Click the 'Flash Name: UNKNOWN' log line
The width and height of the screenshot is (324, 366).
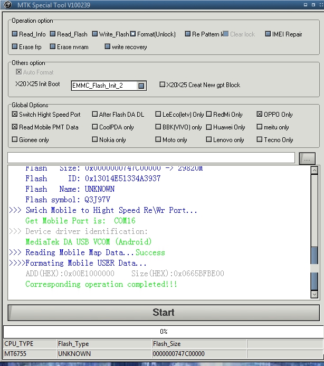pyautogui.click(x=70, y=189)
